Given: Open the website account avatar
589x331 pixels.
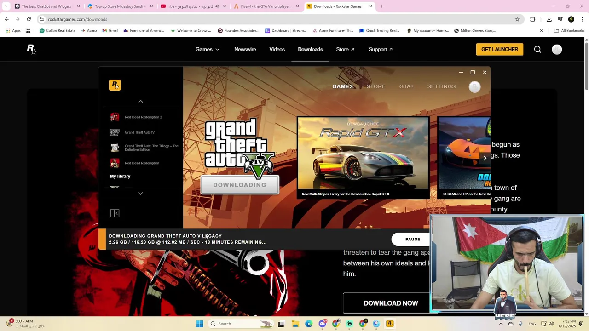Looking at the screenshot, I should coord(557,49).
